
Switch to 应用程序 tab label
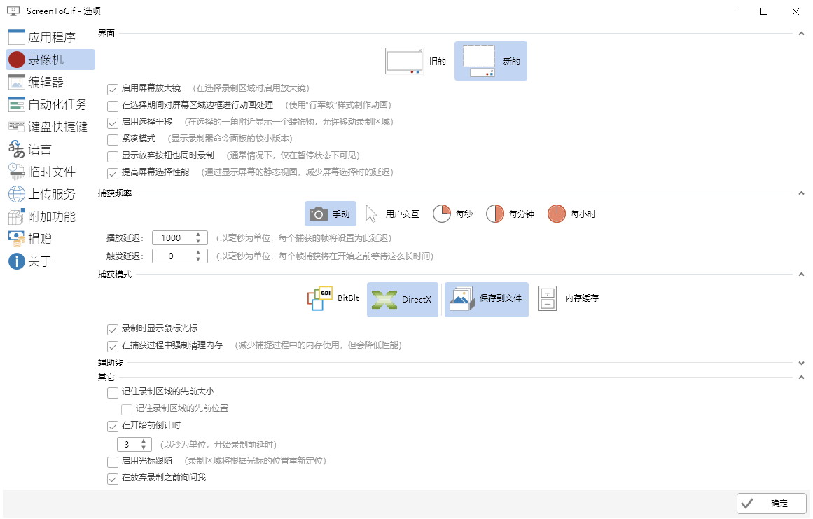pos(52,37)
